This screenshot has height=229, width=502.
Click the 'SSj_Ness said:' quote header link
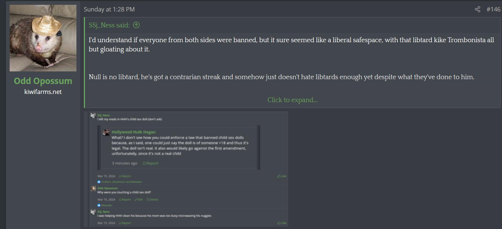[x=109, y=25]
